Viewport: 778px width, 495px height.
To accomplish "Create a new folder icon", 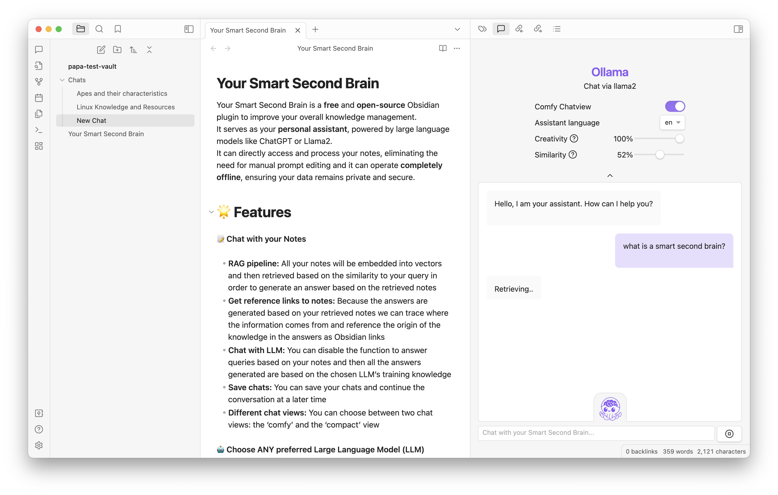I will coord(117,49).
